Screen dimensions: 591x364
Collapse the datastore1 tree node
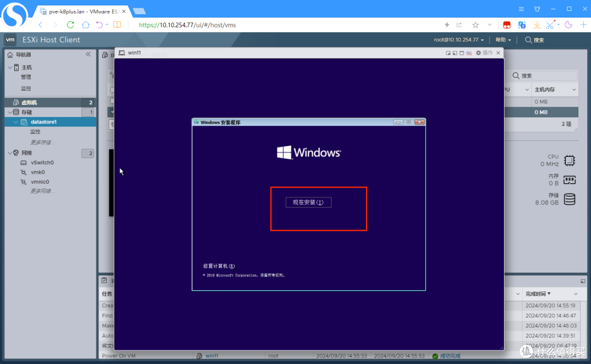pos(15,122)
